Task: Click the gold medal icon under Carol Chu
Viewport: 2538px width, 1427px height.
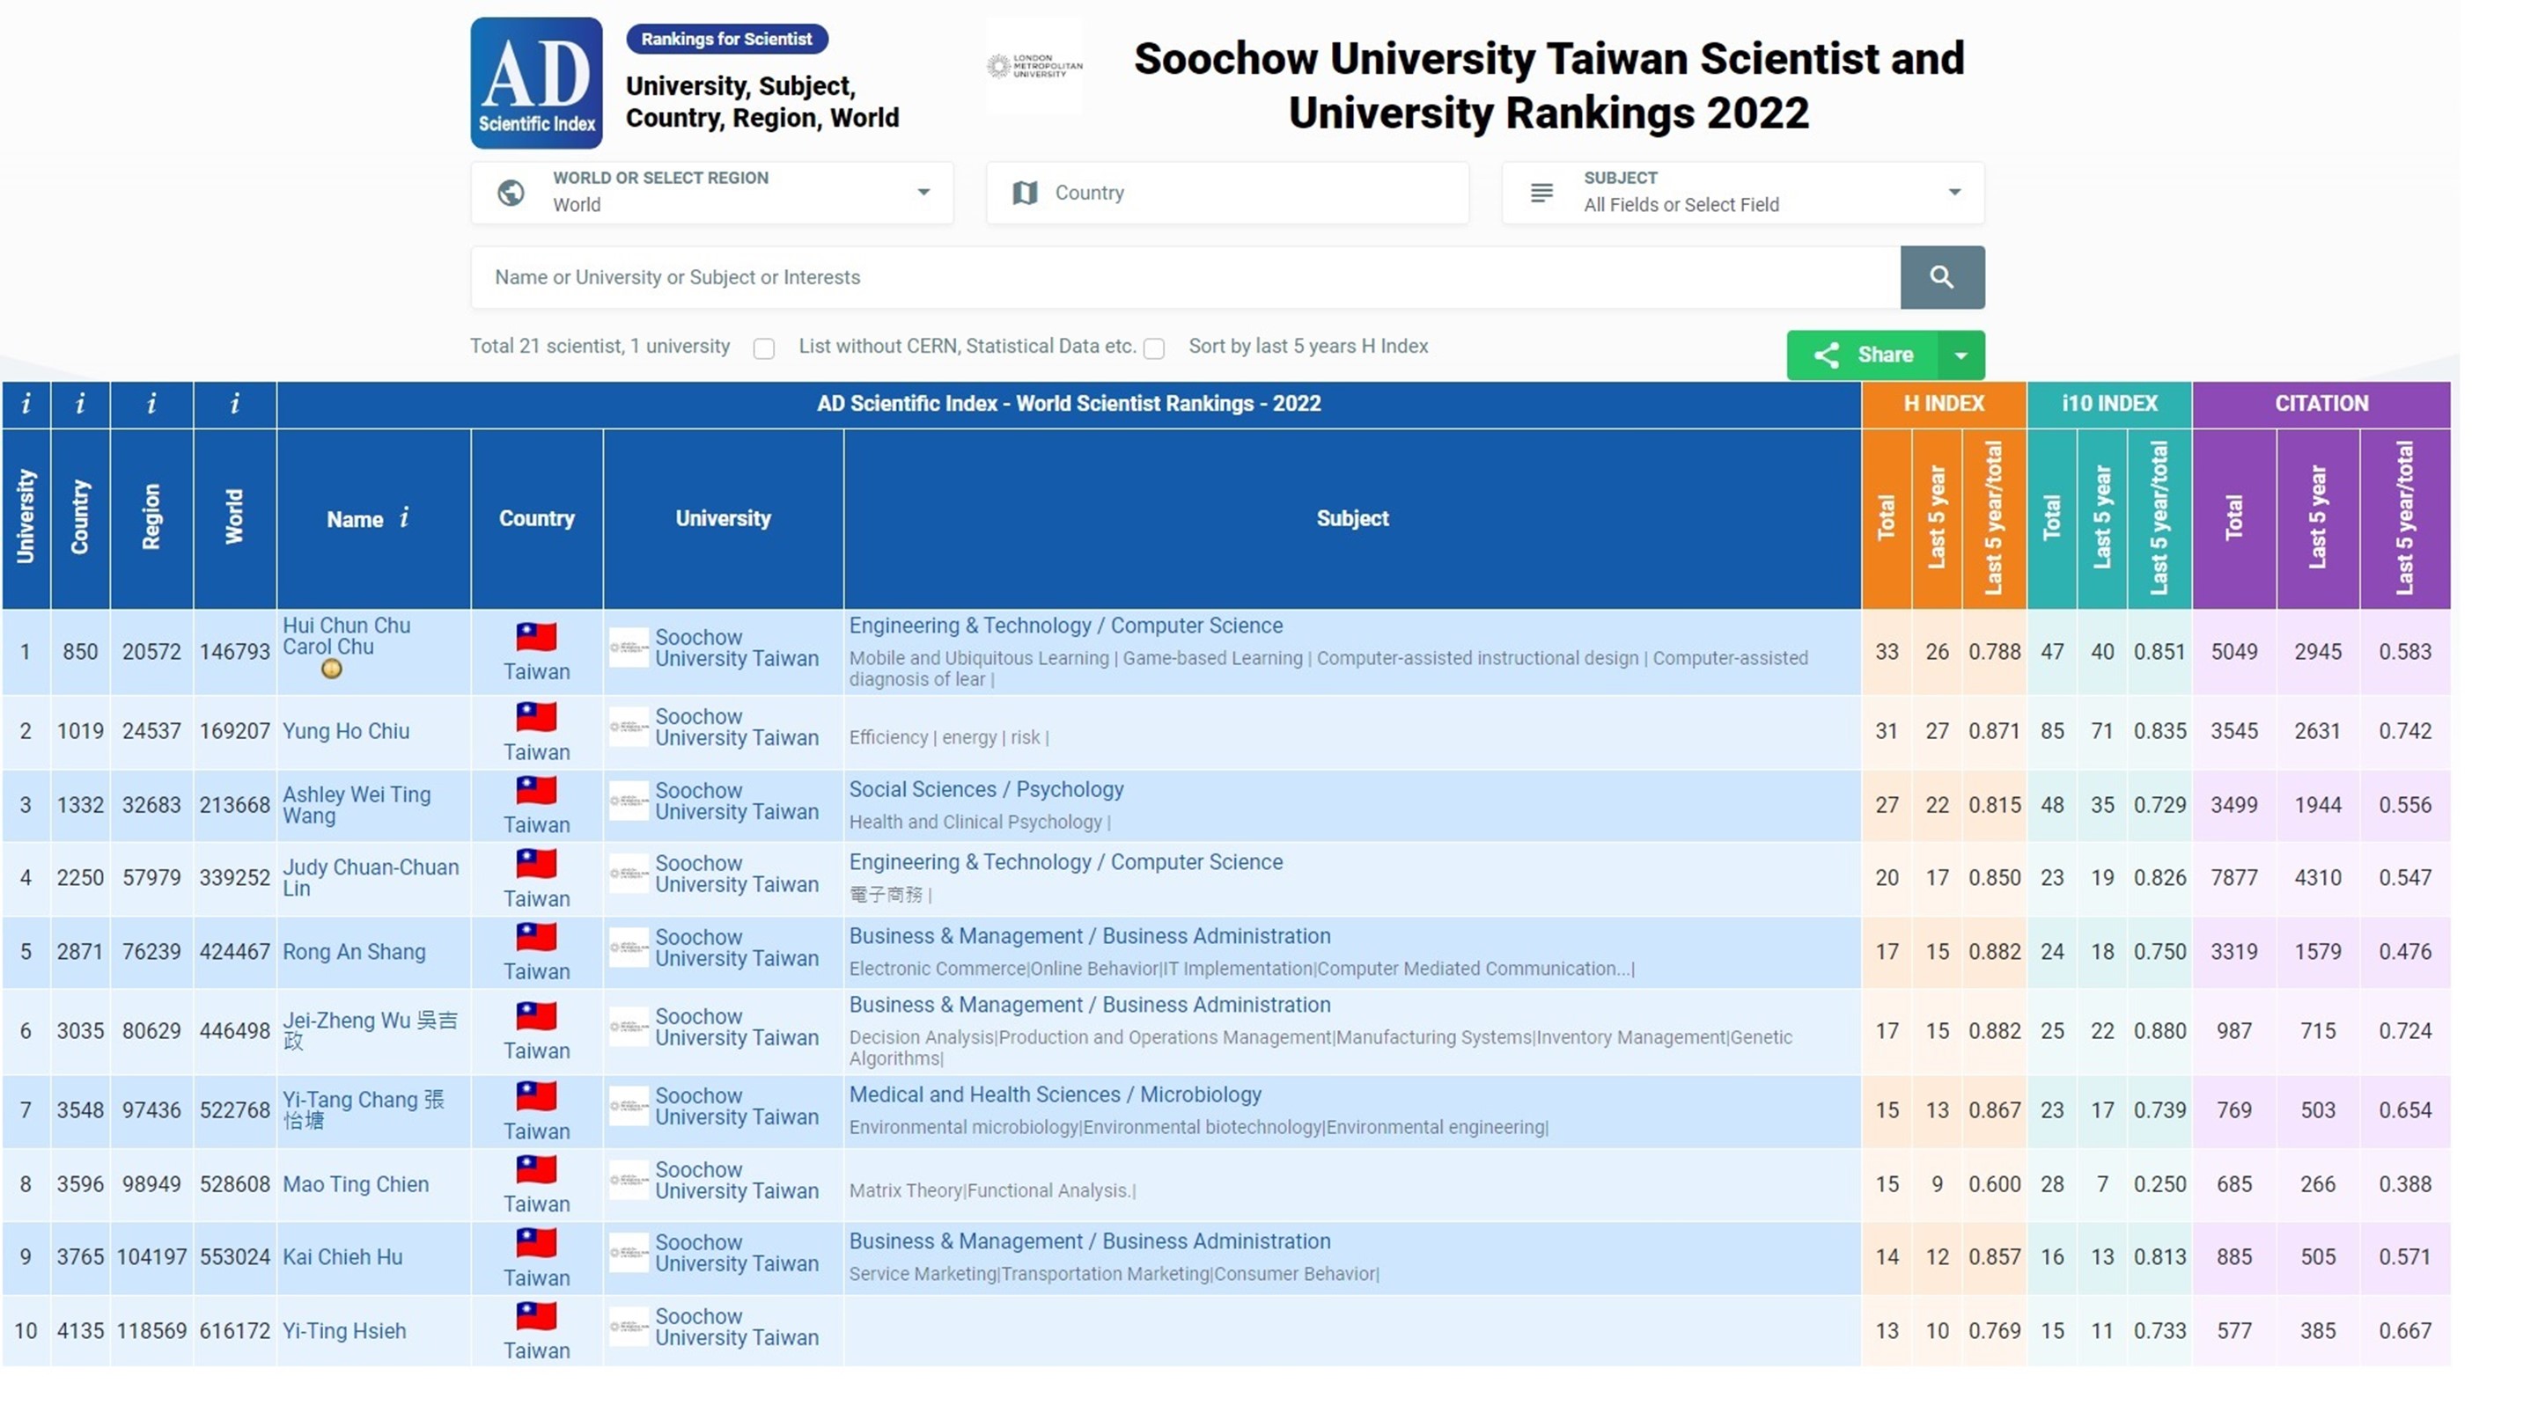Action: 332,669
